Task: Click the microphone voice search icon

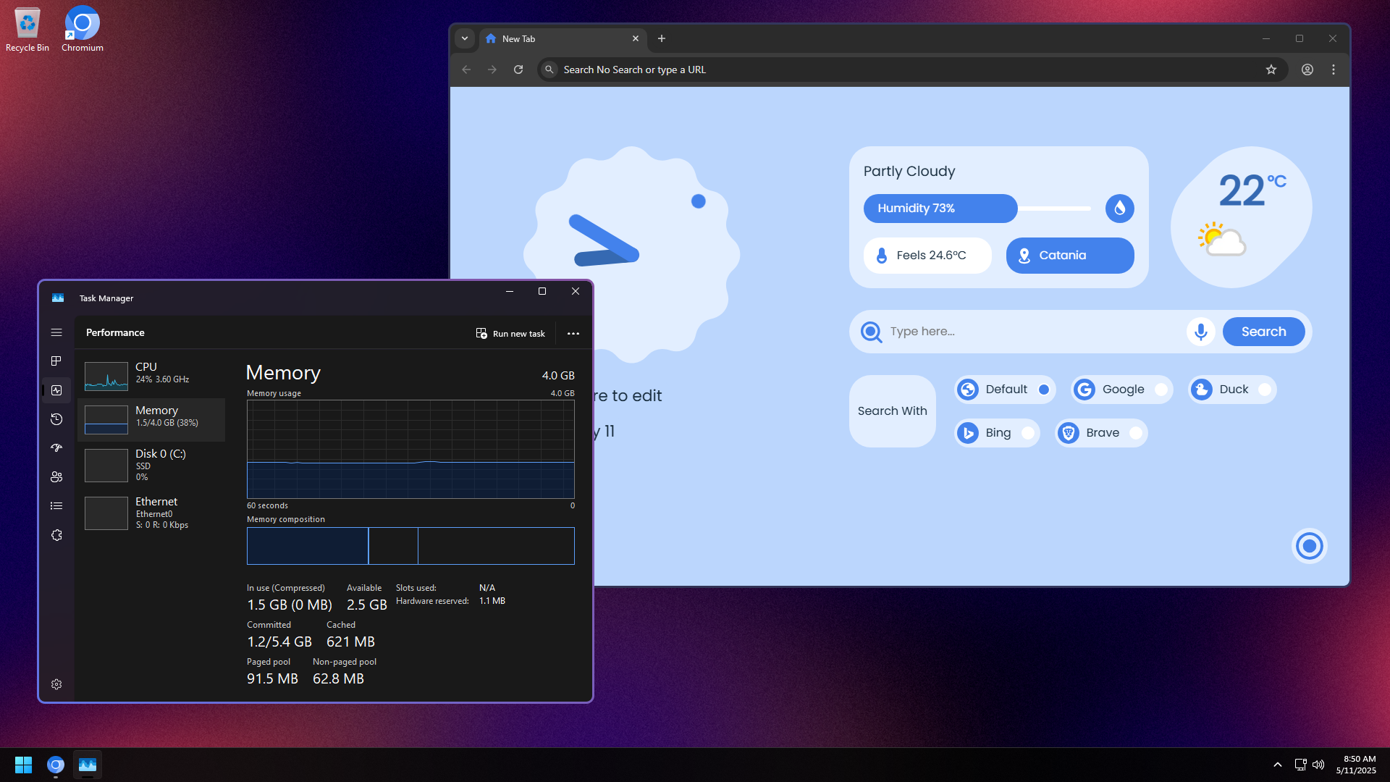Action: click(x=1200, y=332)
